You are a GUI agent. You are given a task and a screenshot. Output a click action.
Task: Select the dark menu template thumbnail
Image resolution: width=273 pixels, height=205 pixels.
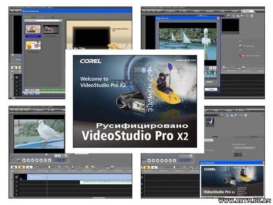pyautogui.click(x=51, y=29)
